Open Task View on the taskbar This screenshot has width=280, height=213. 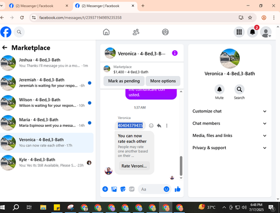pyautogui.click(x=29, y=207)
